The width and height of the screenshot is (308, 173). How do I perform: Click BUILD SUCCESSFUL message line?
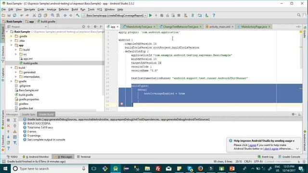pyautogui.click(x=39, y=124)
